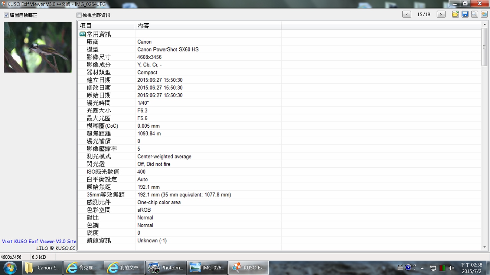Select the 'Auto' white balance value
The height and width of the screenshot is (275, 490).
tap(143, 180)
